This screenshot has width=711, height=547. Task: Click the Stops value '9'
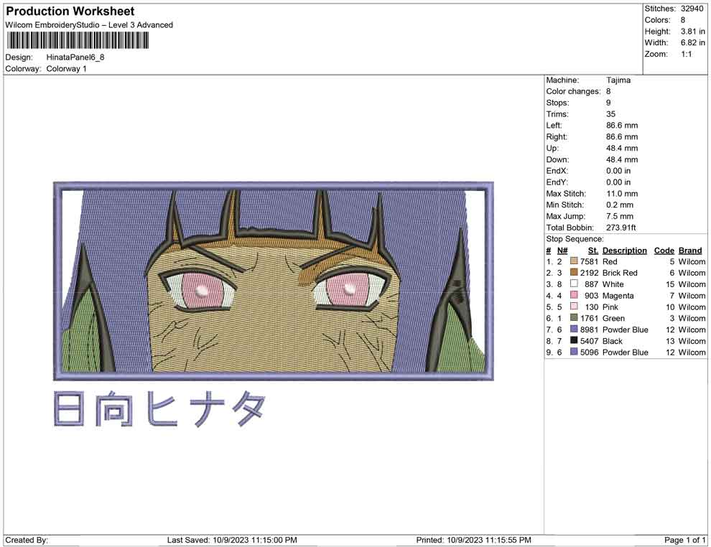[x=608, y=103]
